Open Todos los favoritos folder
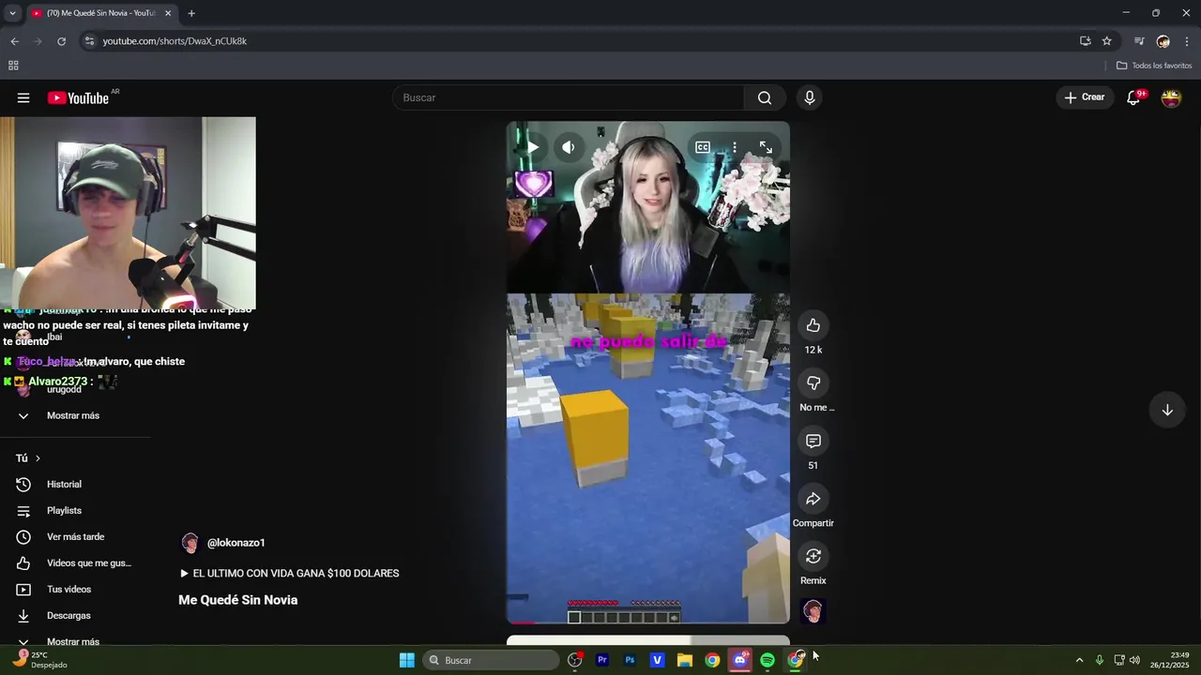Screen dimensions: 1201x675 point(1154,66)
